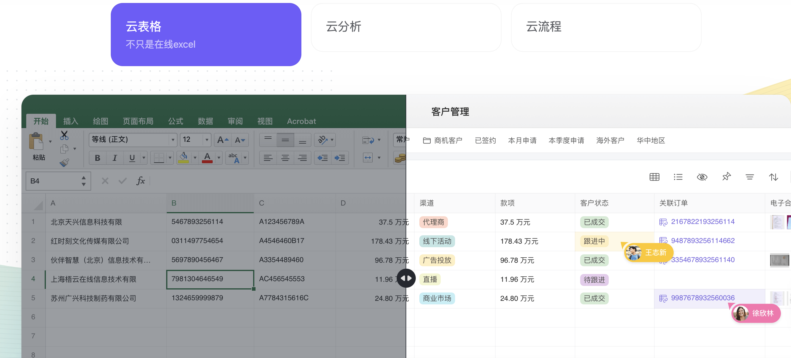Toggle bold formatting
This screenshot has height=358, width=791.
click(x=97, y=158)
